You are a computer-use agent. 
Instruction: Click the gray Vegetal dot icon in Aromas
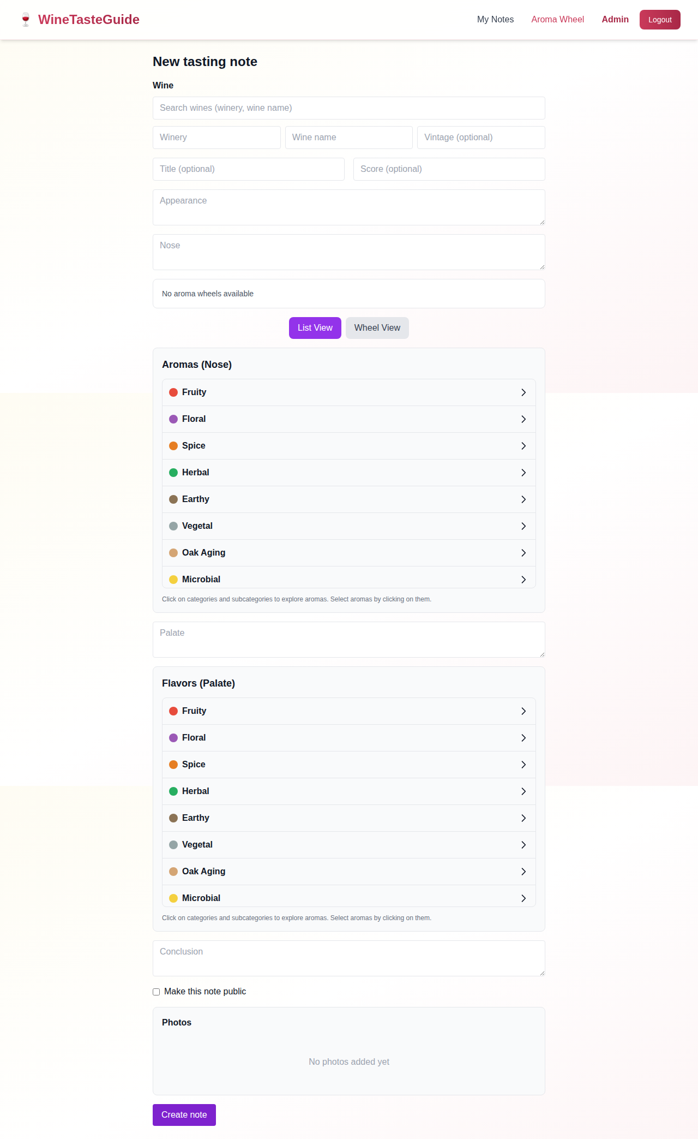point(173,526)
